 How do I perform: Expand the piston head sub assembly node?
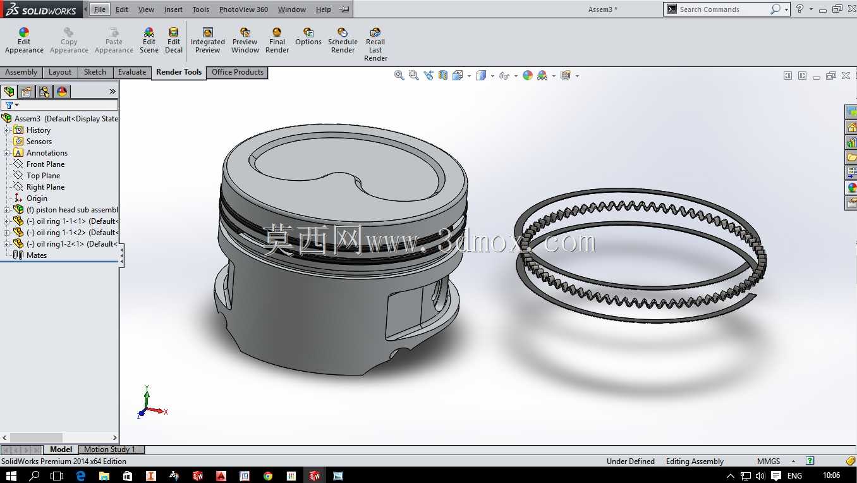click(x=7, y=210)
